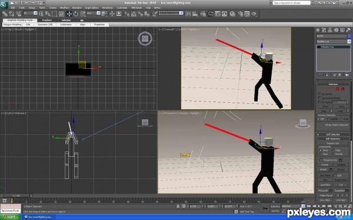Open the 3ds Max application menu button

[4, 4]
